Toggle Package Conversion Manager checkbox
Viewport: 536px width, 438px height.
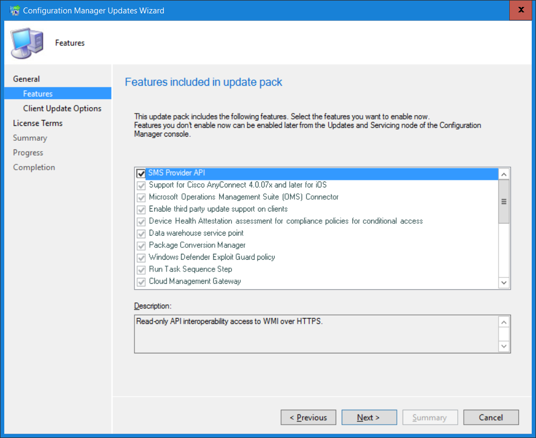[141, 246]
